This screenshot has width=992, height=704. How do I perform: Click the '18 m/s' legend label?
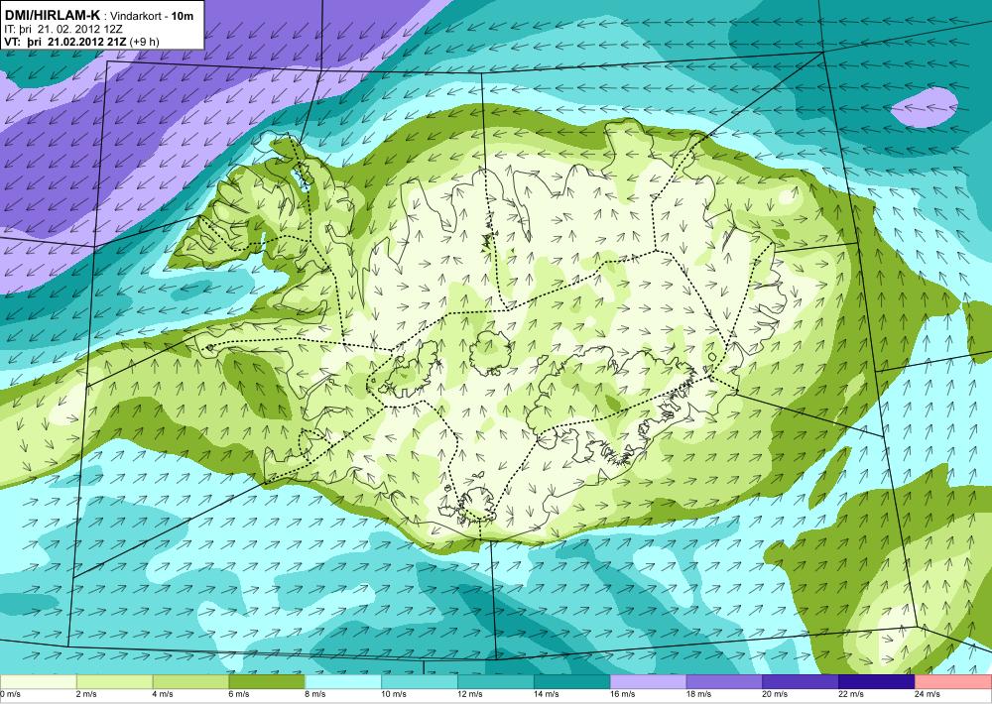click(699, 694)
